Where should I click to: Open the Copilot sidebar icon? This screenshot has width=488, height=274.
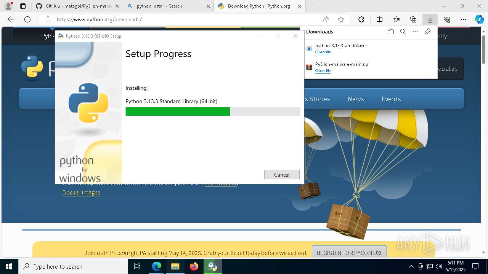coord(479,19)
